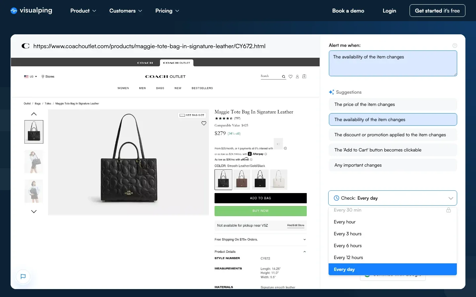The image size is (476, 297).
Task: Click the Totes breadcrumb link
Action: pyautogui.click(x=48, y=104)
